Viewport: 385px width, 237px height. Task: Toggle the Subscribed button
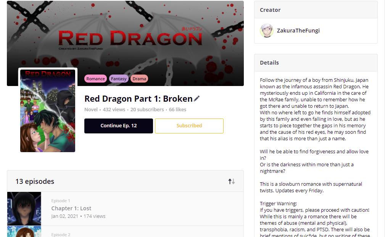[189, 126]
